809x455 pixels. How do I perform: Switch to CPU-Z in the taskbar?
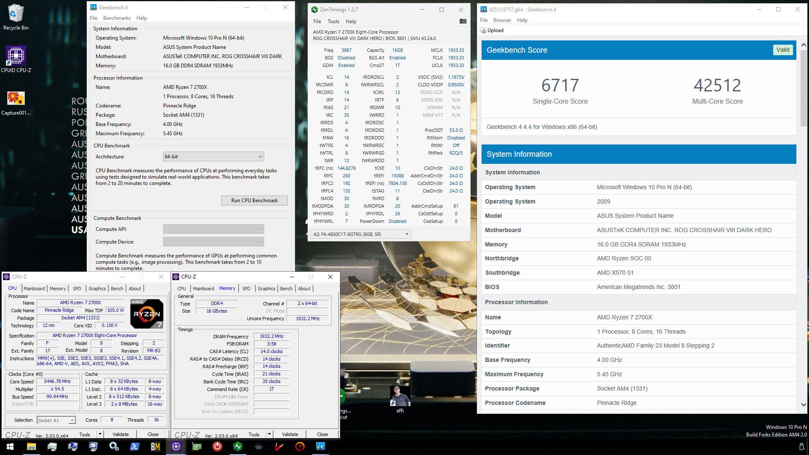tap(176, 447)
